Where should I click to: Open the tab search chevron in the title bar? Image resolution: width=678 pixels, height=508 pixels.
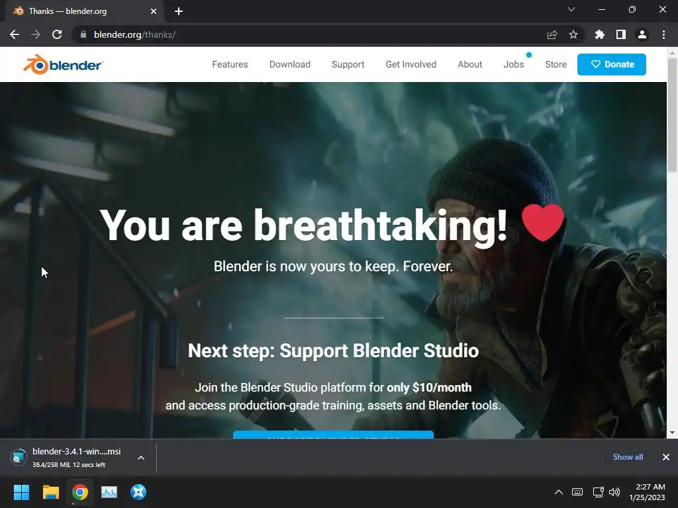coord(571,9)
